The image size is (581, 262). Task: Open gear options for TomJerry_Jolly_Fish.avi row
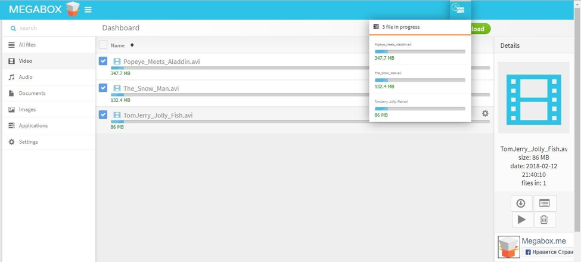pyautogui.click(x=485, y=113)
